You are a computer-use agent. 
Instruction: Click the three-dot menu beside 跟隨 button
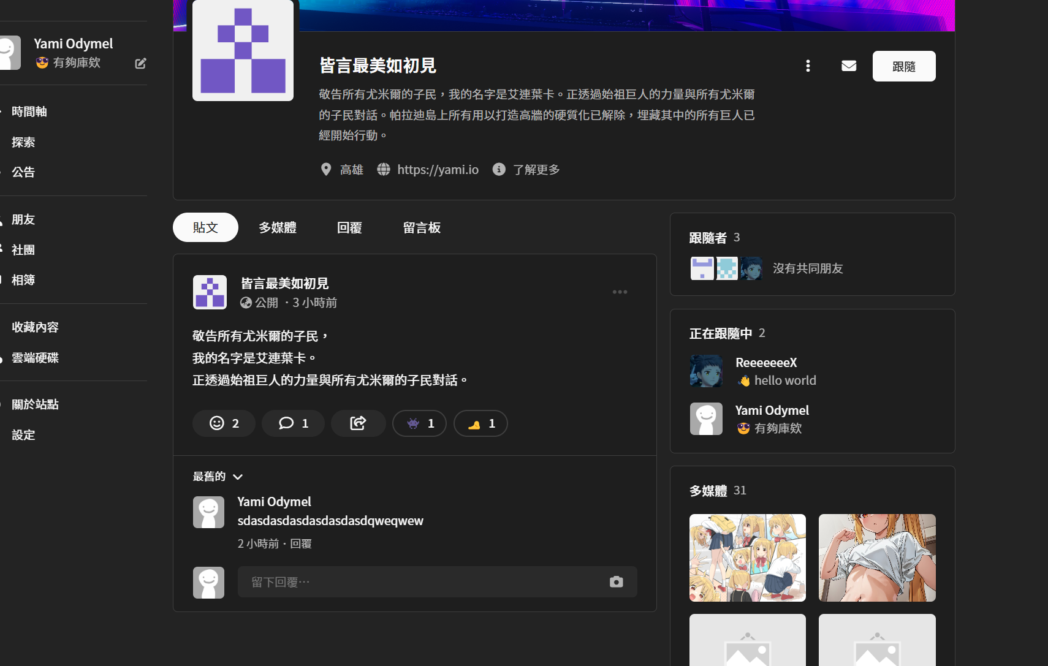point(808,66)
